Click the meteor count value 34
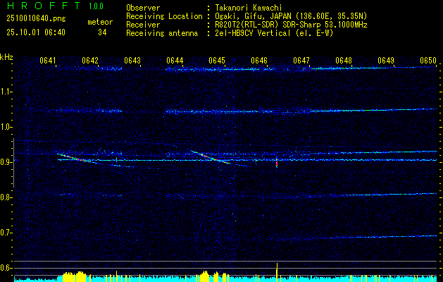This screenshot has width=443, height=282. 102,32
